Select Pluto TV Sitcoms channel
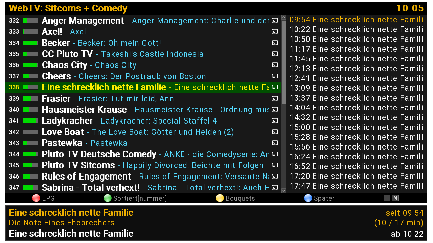The width and height of the screenshot is (433, 243). [143, 165]
